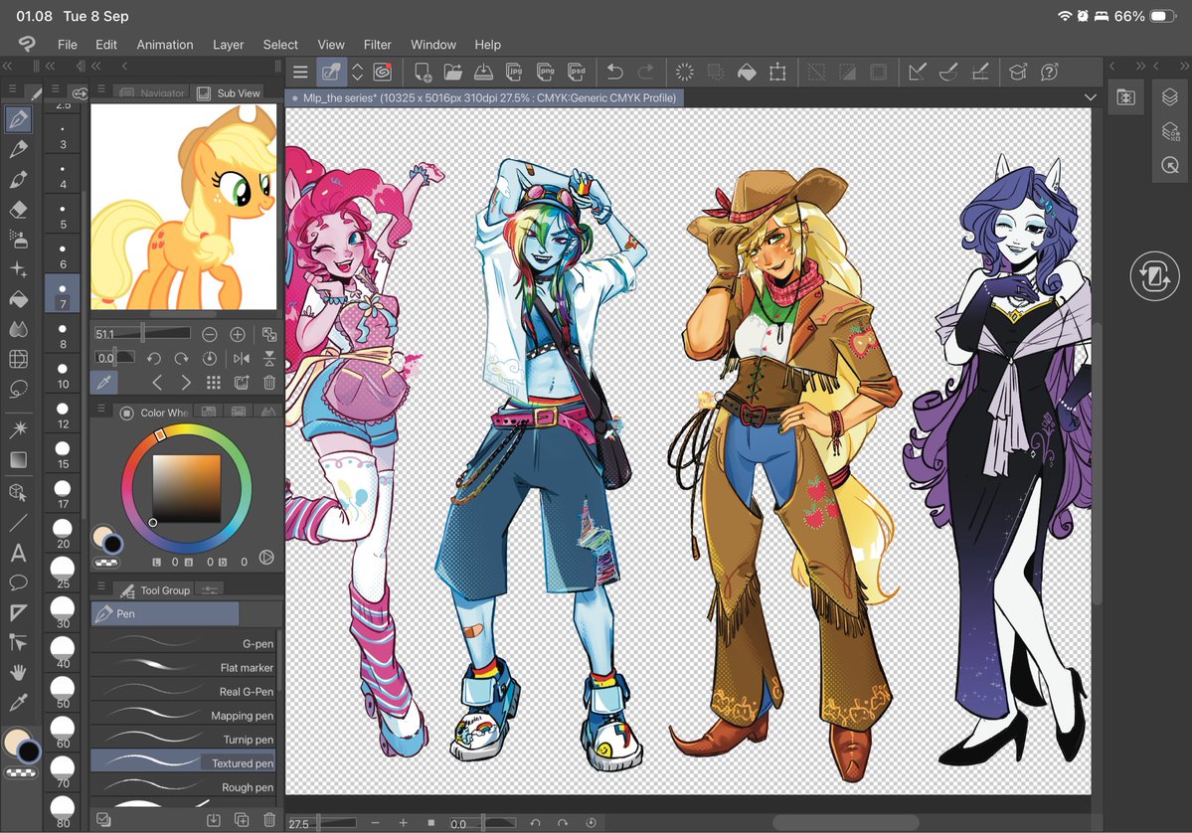The width and height of the screenshot is (1192, 833).
Task: Open the canvas tab dropdown chevron
Action: coord(1091,97)
